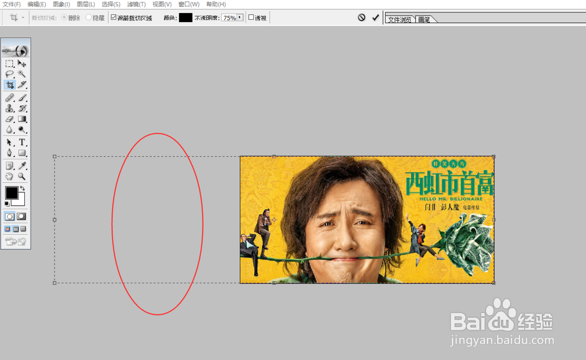Select the Hand tool
The image size is (586, 360).
point(10,176)
